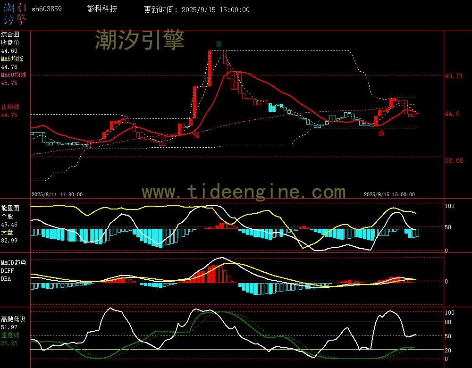
Task: Click the 个股 energy value 49.46
Action: point(9,225)
